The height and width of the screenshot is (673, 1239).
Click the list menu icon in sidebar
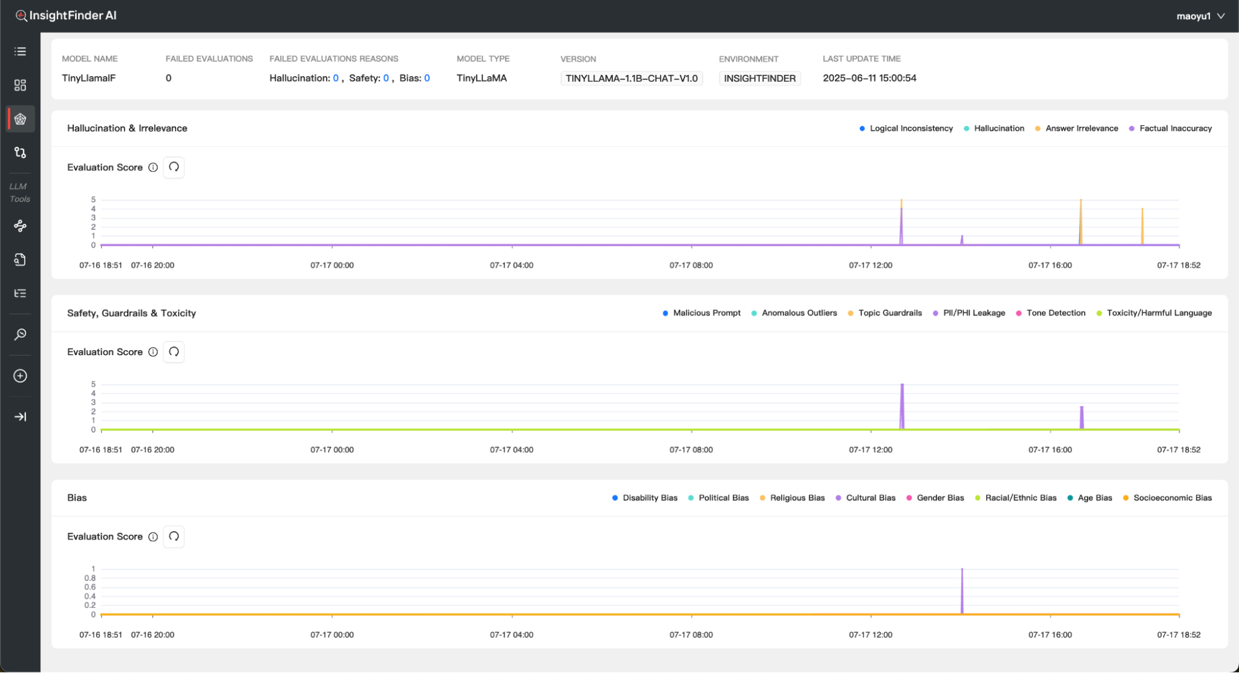[20, 51]
